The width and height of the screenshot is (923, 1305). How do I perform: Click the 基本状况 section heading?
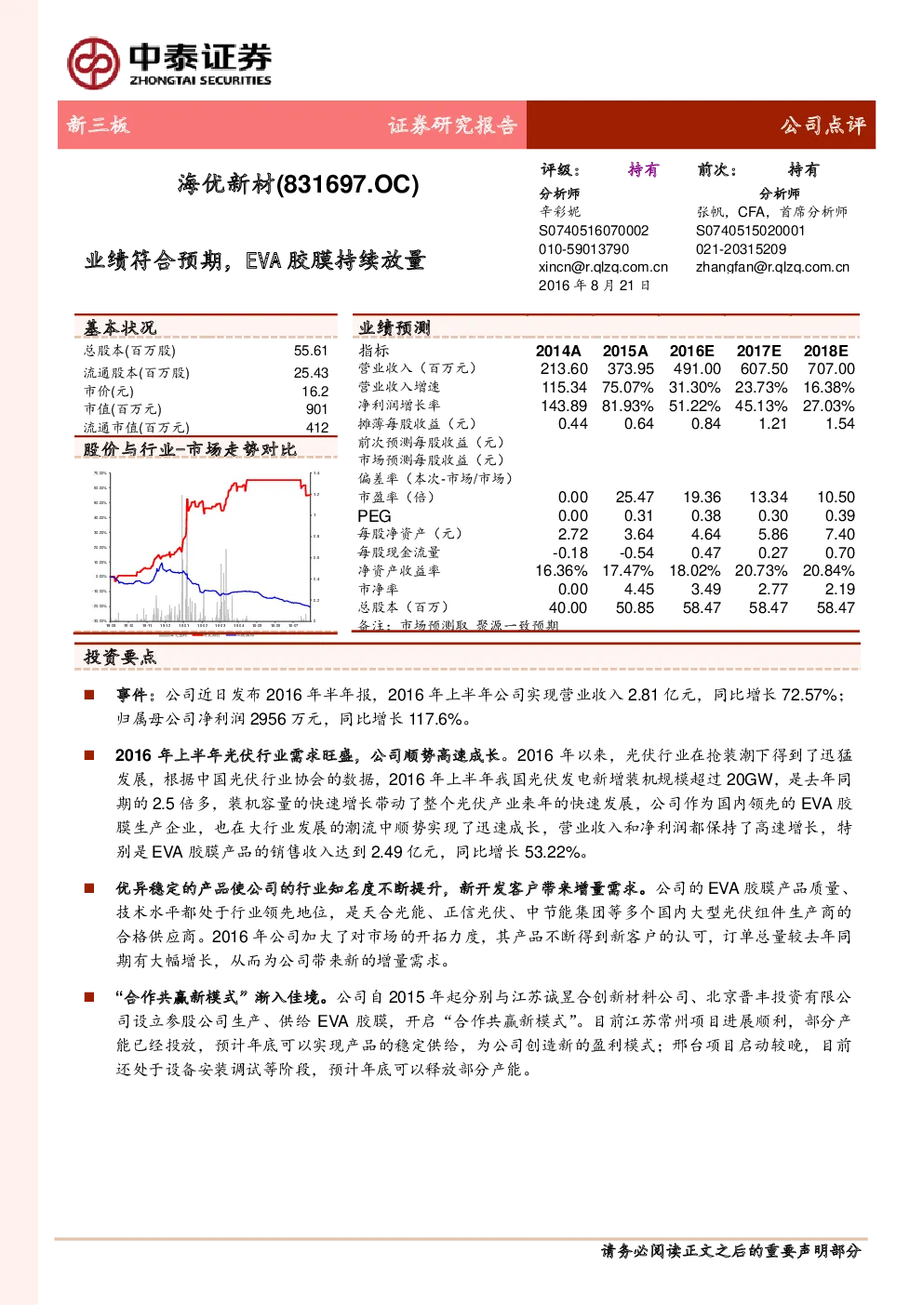[x=120, y=328]
